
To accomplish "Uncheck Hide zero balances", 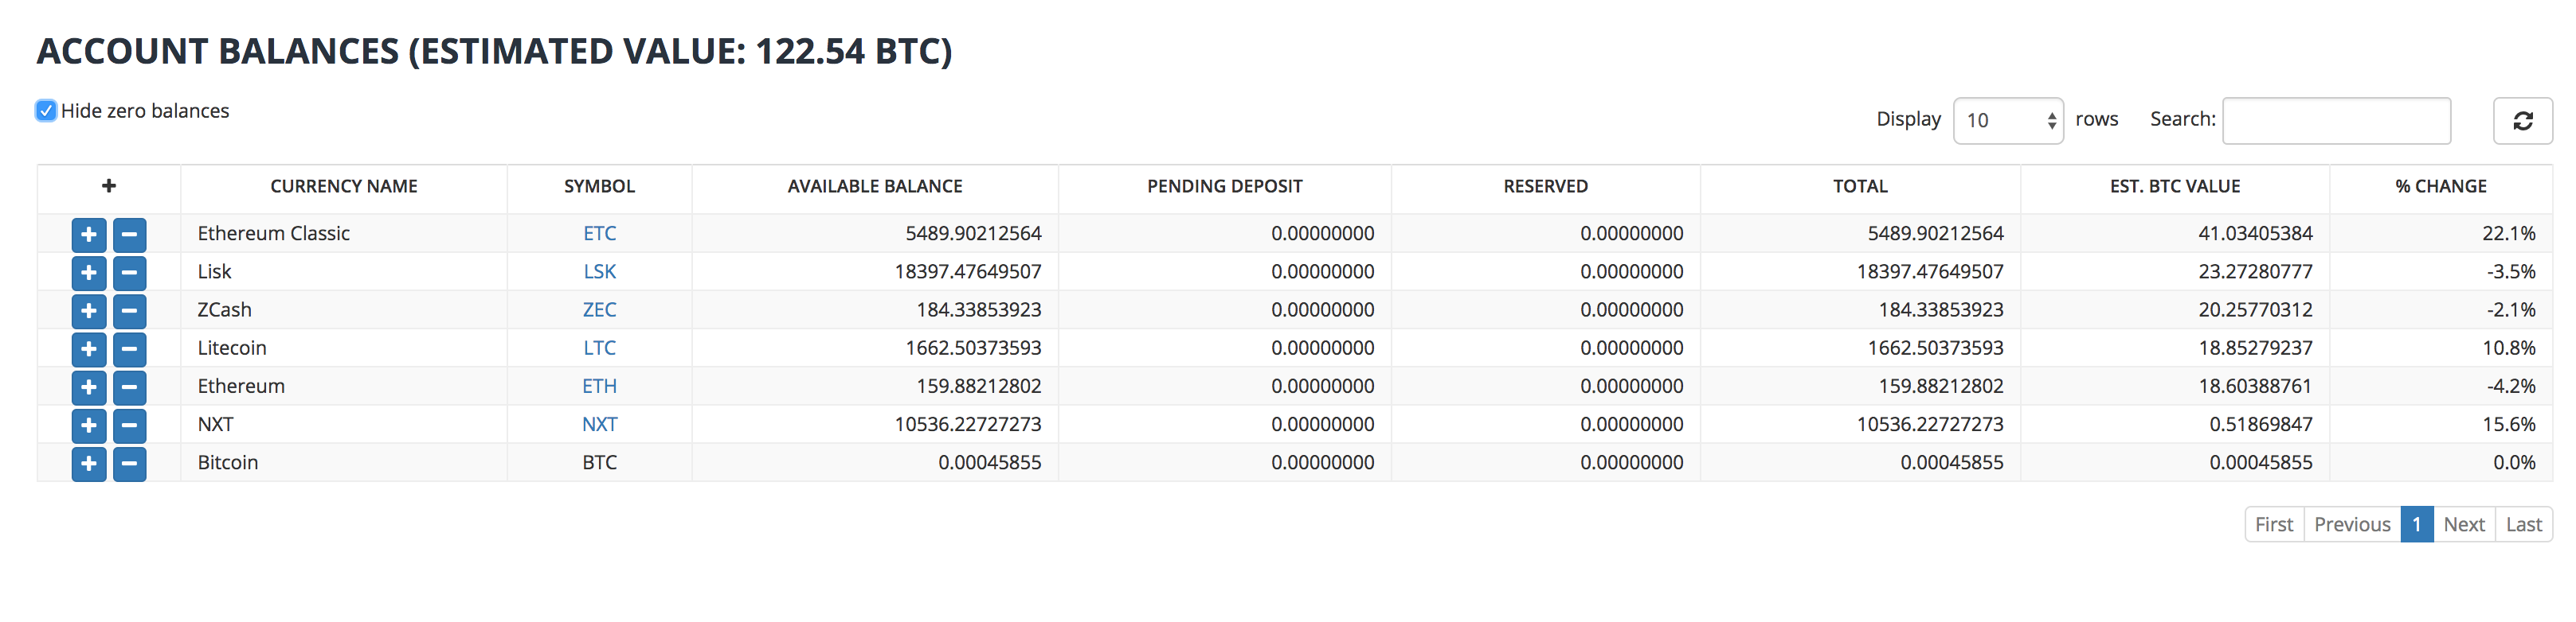I will click(x=46, y=111).
